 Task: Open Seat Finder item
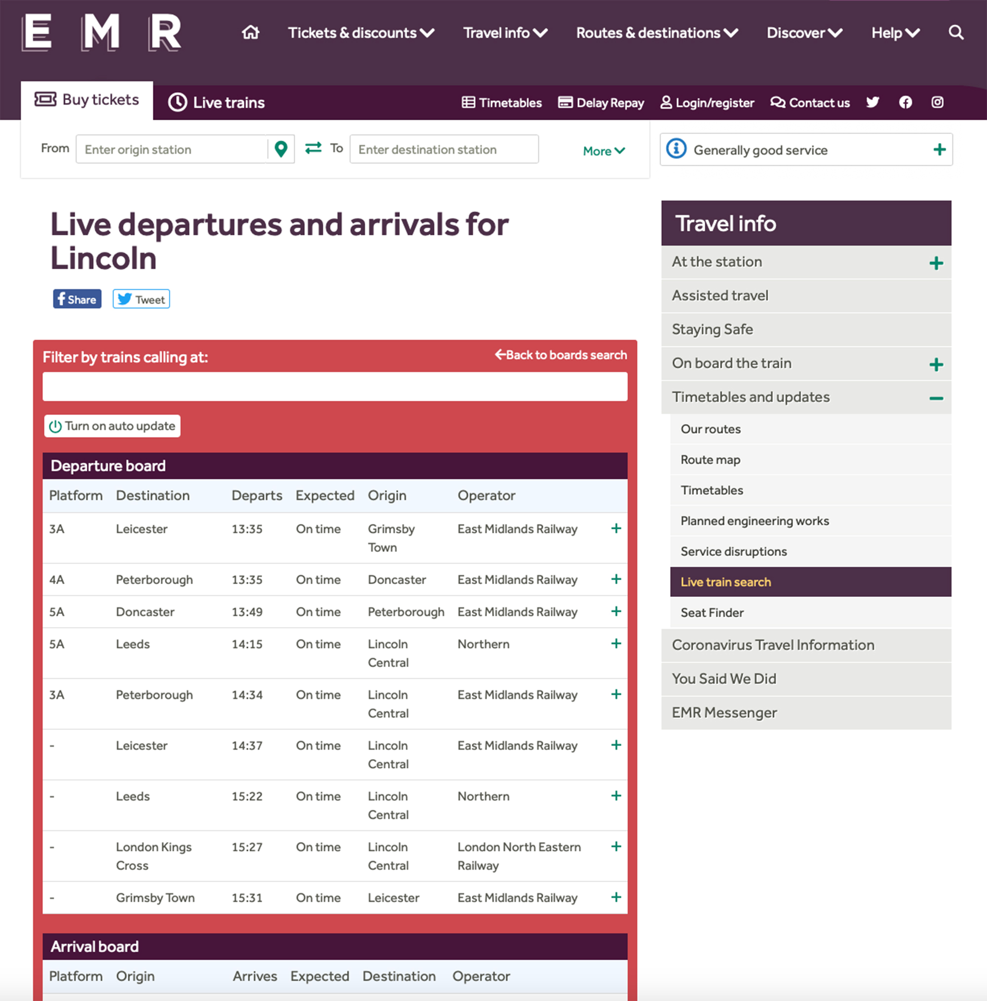810,612
